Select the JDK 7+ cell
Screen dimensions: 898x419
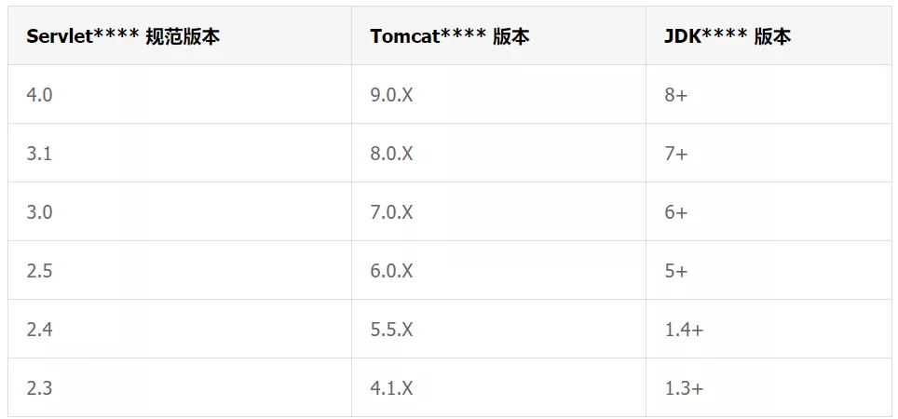(x=769, y=153)
